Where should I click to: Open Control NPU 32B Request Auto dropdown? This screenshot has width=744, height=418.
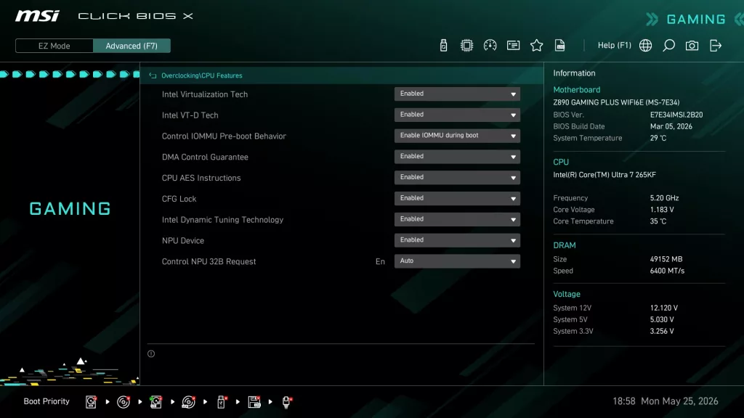click(x=457, y=261)
